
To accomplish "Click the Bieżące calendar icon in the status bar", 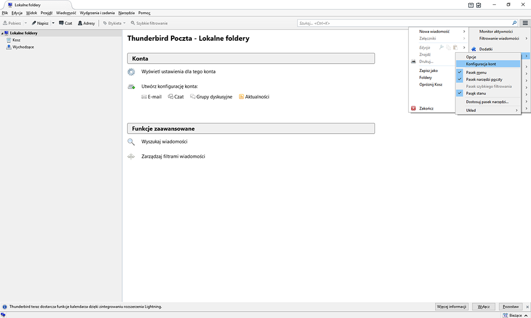I will [x=506, y=315].
